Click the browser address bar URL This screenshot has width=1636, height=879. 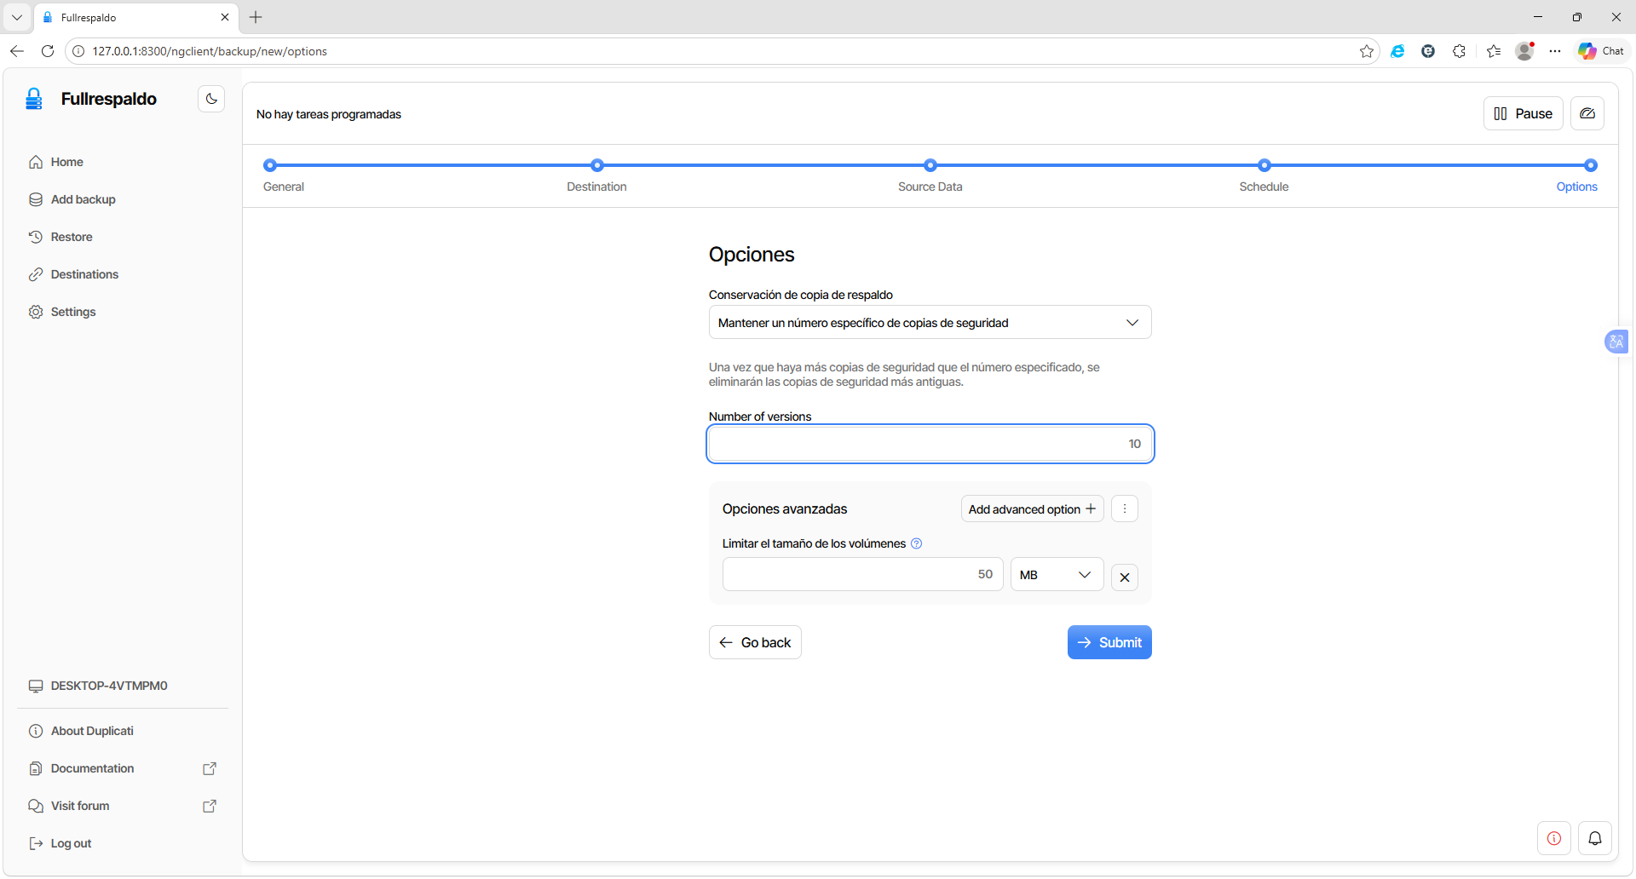pos(210,51)
